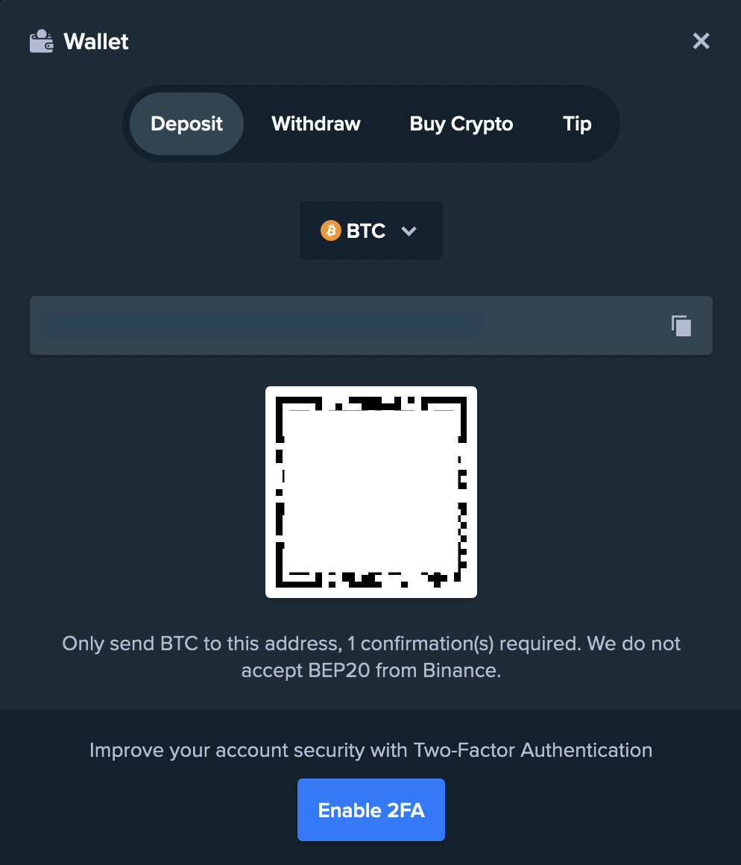Open the Buy Crypto tab

(461, 124)
